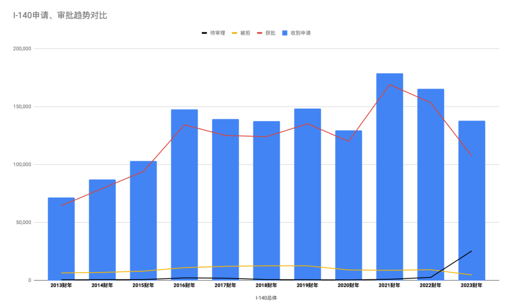Image resolution: width=508 pixels, height=308 pixels.
Task: Click the blue 收到申请 legend swatch
Action: pos(285,33)
